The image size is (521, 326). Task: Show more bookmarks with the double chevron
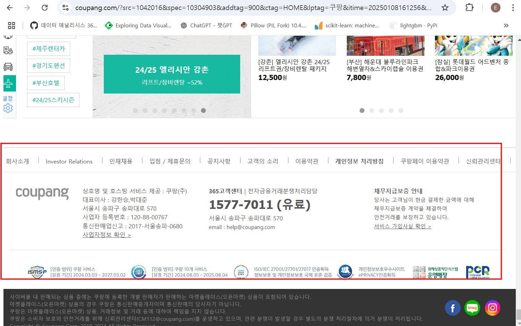coord(506,25)
